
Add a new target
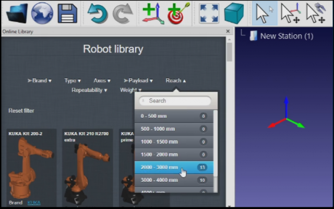coord(178,13)
